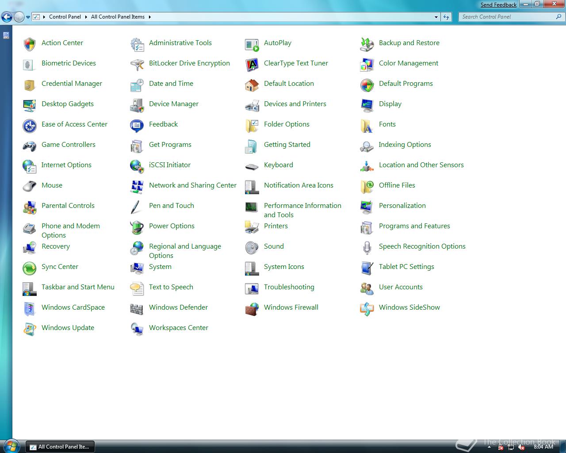Open the Troubleshooting link
Viewport: 566px width, 453px height.
click(x=289, y=287)
